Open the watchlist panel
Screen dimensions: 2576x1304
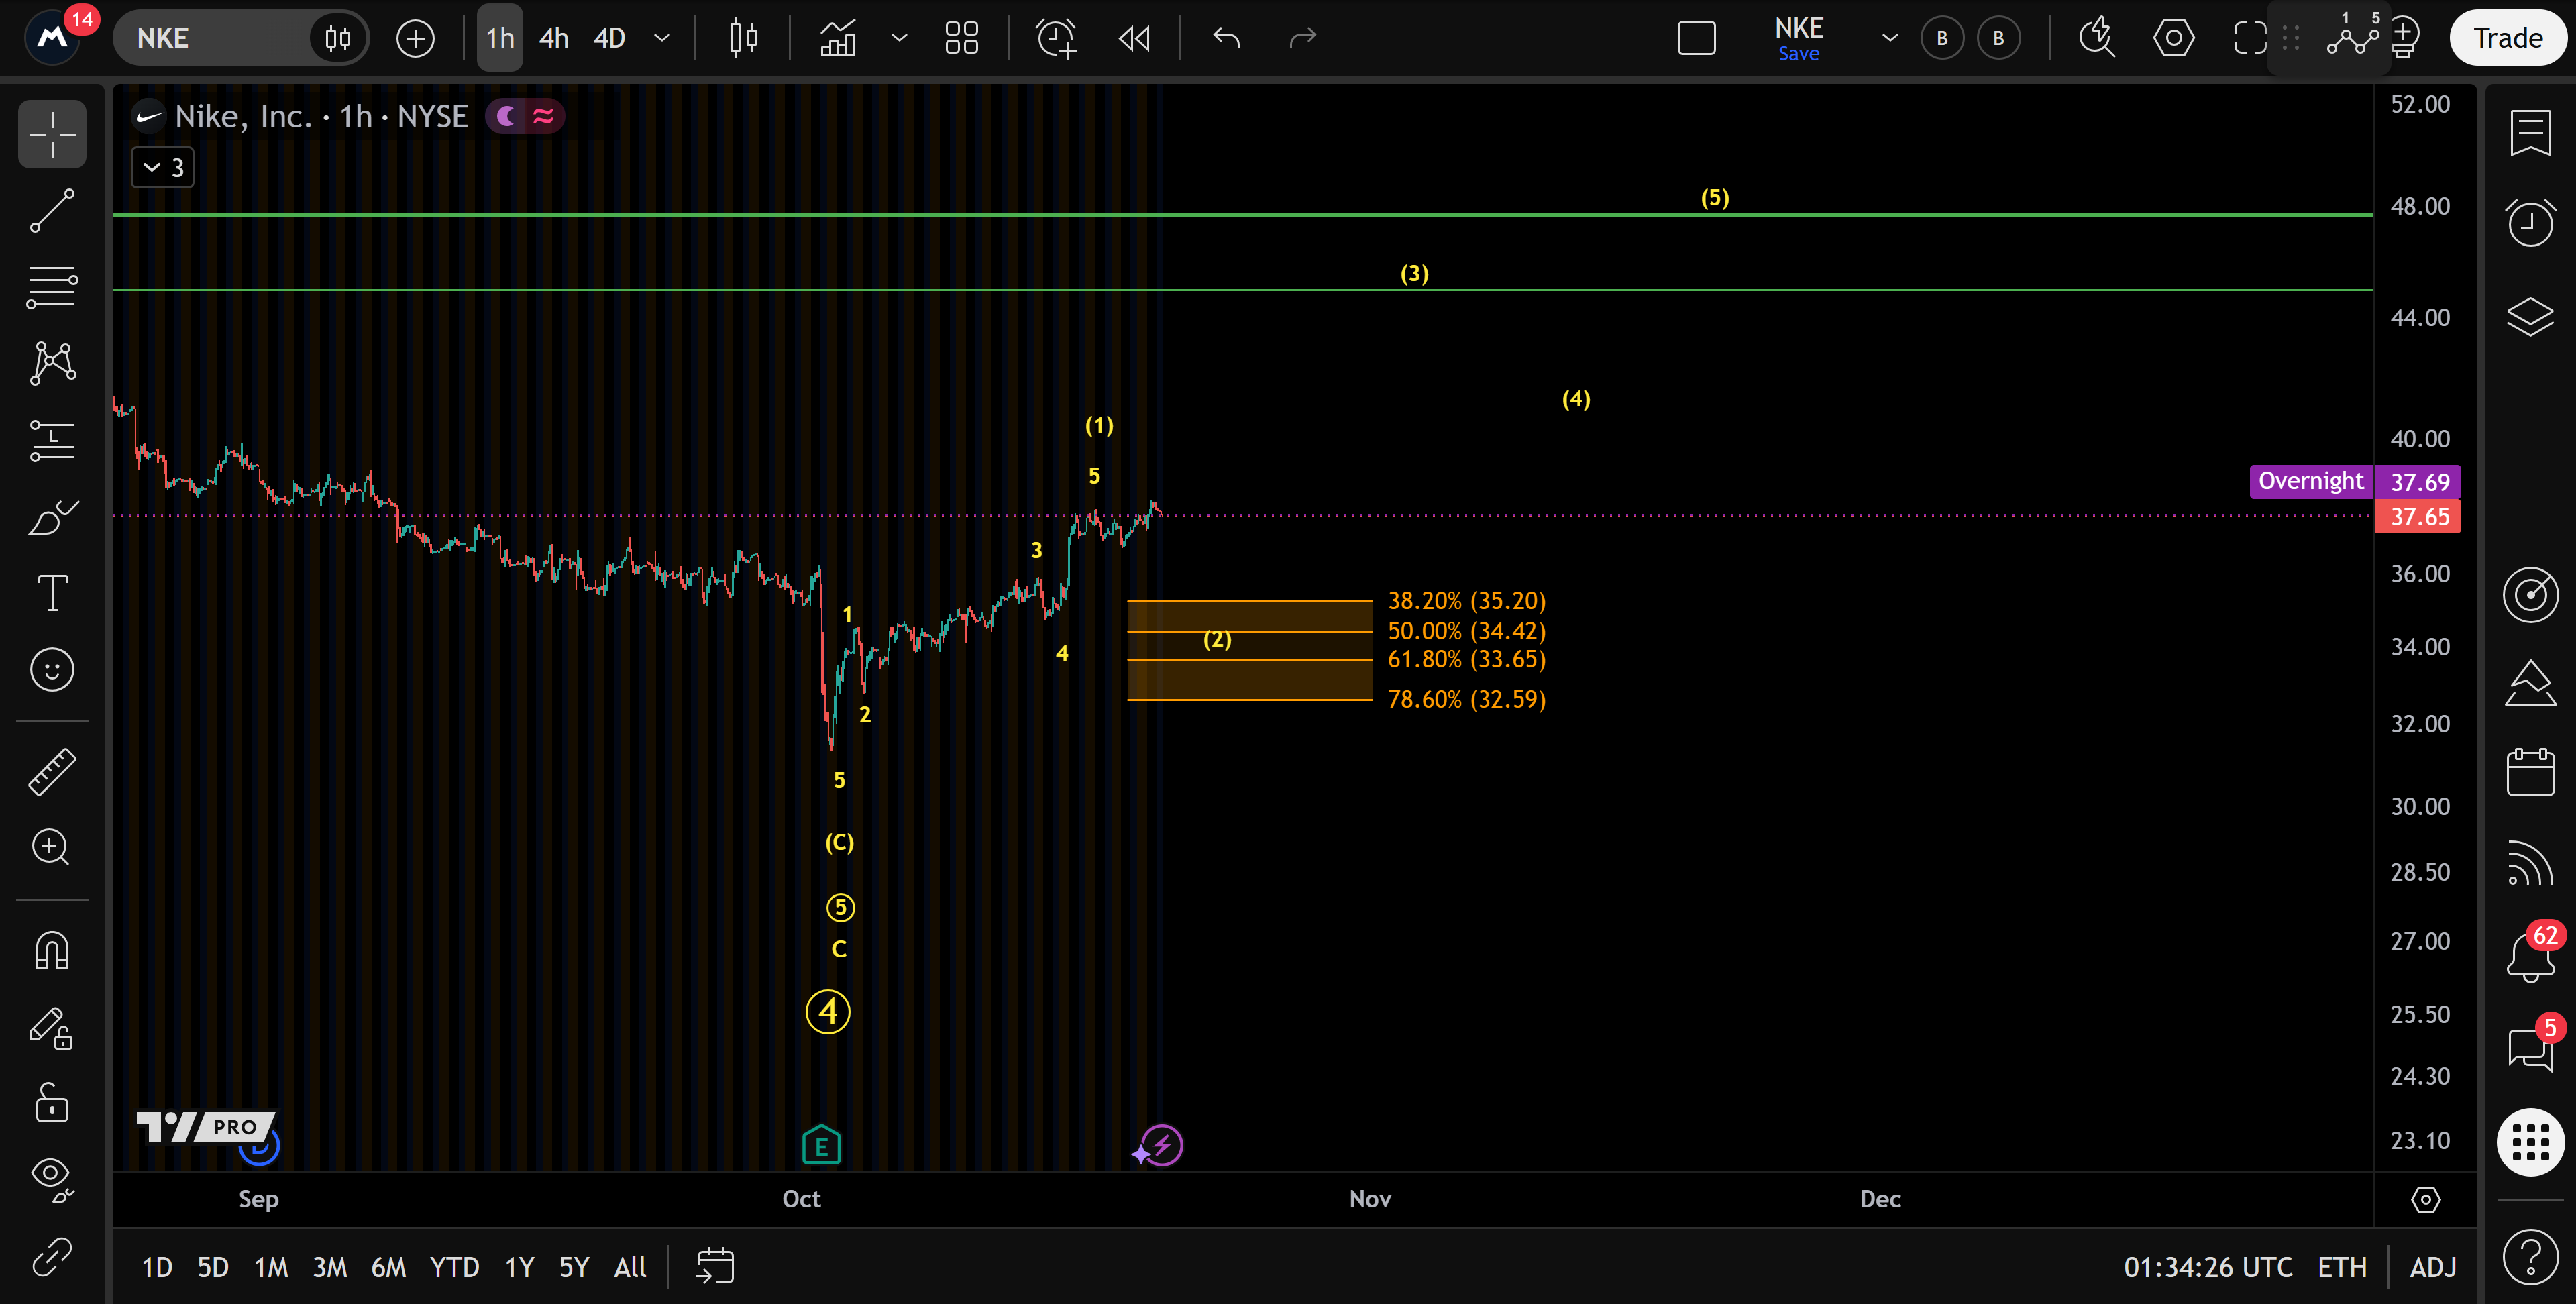click(2530, 134)
